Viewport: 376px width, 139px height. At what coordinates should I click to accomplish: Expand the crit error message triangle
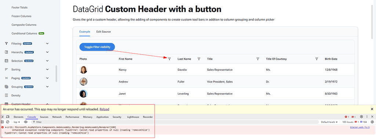coord(6,127)
